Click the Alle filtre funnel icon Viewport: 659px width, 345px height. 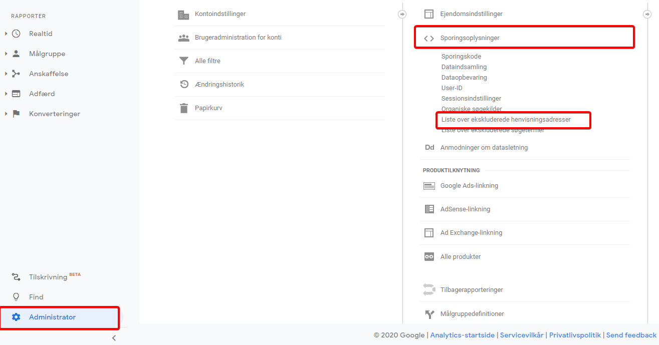point(183,61)
